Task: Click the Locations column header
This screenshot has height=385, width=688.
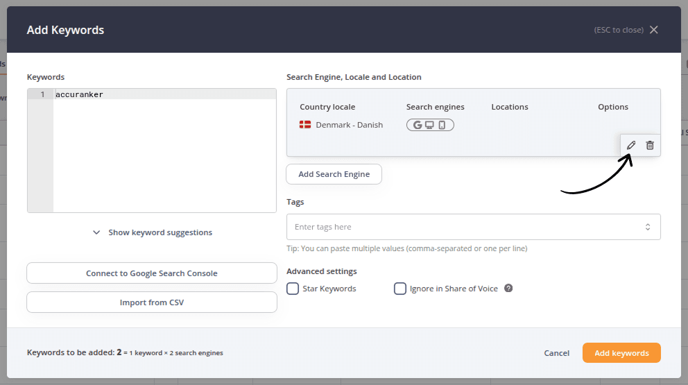Action: [x=510, y=107]
